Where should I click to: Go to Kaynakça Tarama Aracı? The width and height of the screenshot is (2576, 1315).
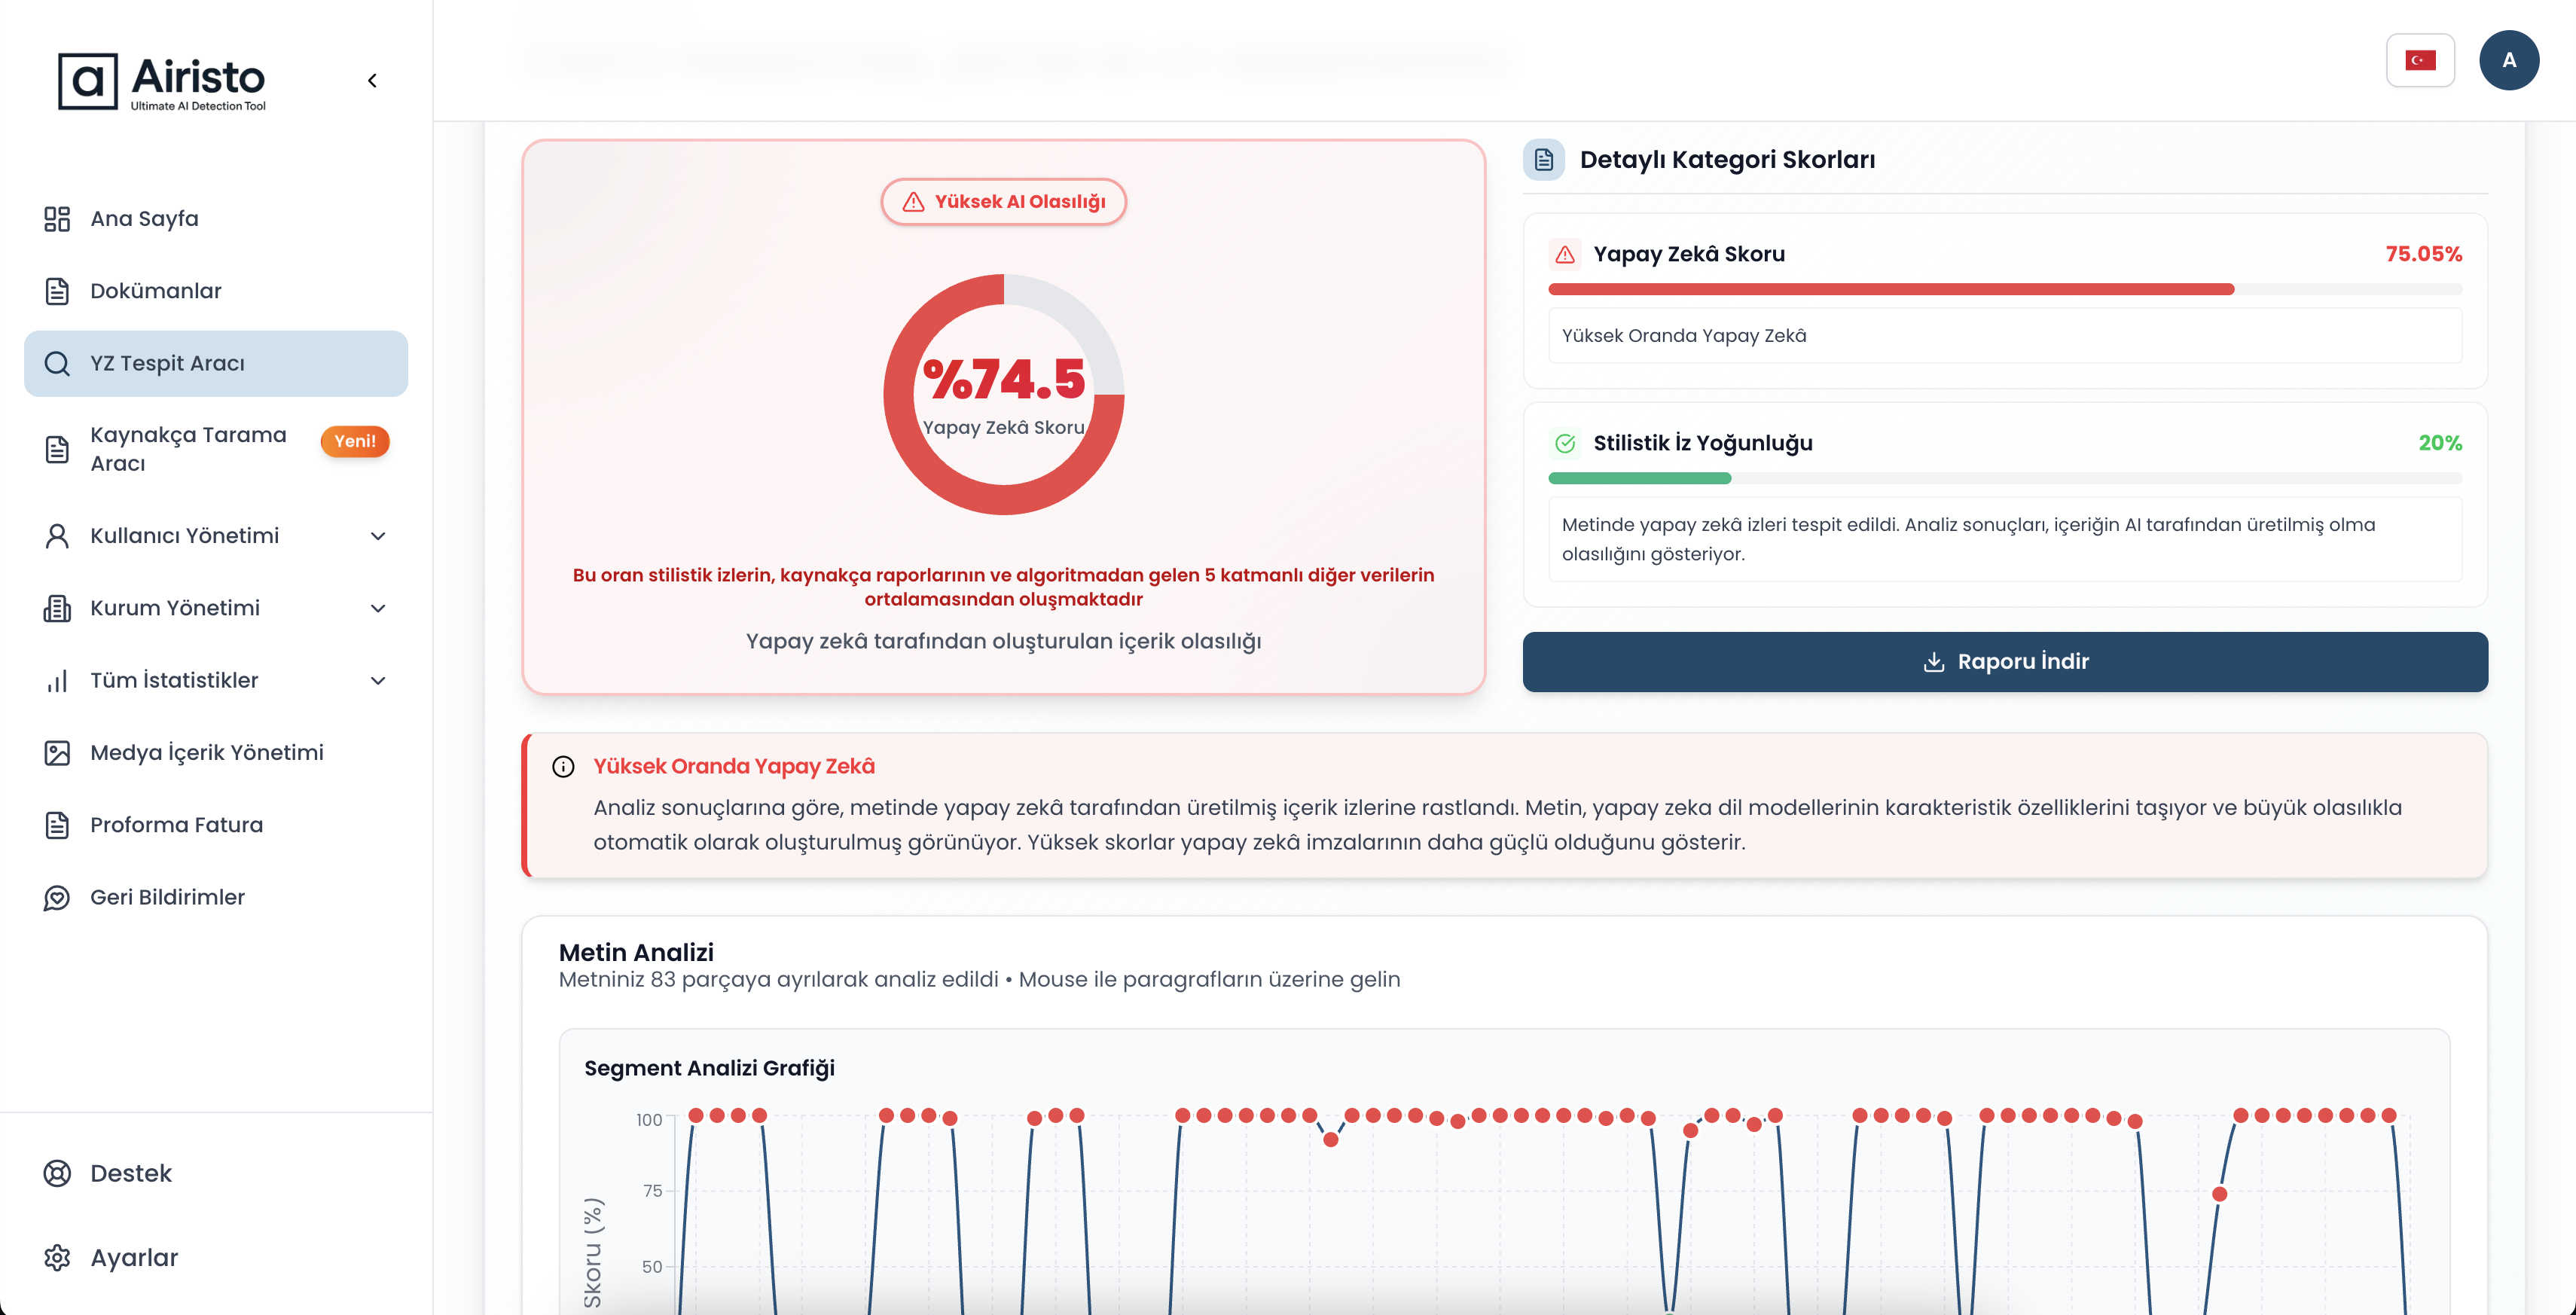[188, 449]
